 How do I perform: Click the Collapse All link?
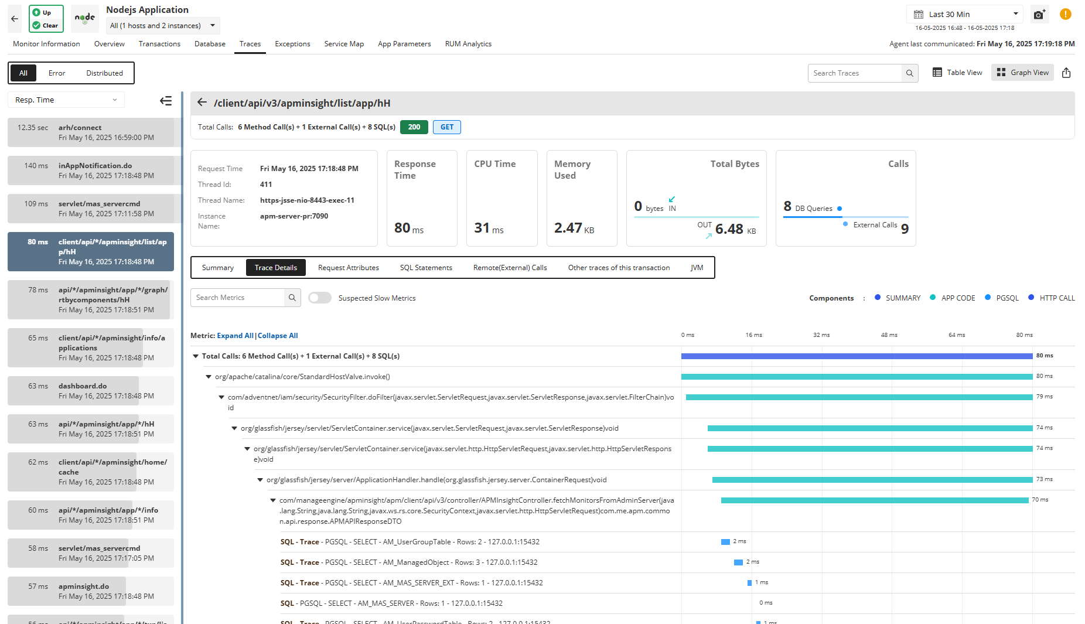(278, 336)
